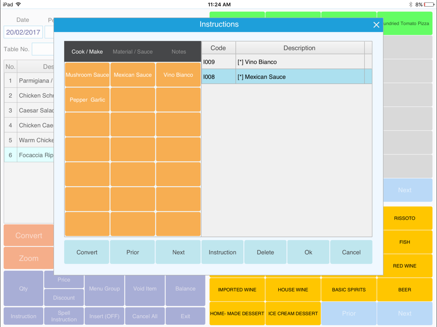Screen dimensions: 437x327
Task: Click the Discount button
Action: (64, 297)
